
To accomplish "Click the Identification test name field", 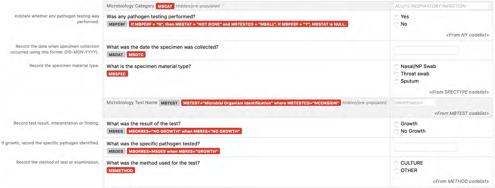I will click(414, 103).
